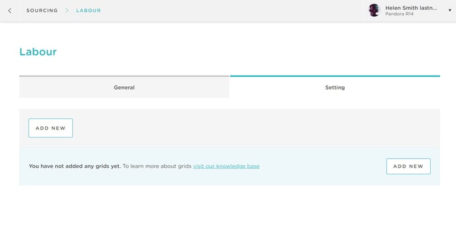Click the Labour page heading
This screenshot has width=456, height=246.
(38, 52)
